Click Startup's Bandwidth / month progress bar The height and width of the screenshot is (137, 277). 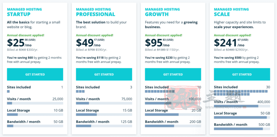click(35, 126)
